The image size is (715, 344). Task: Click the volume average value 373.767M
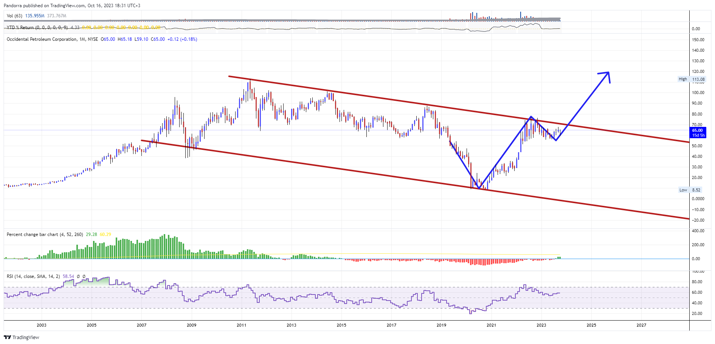pyautogui.click(x=57, y=16)
